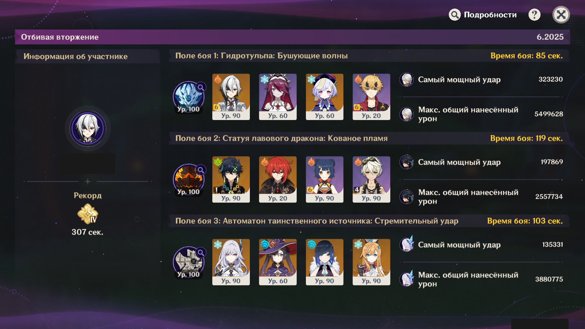Click the Поле боя 1 header row
Viewport: 585px width, 329px height.
(x=369, y=56)
